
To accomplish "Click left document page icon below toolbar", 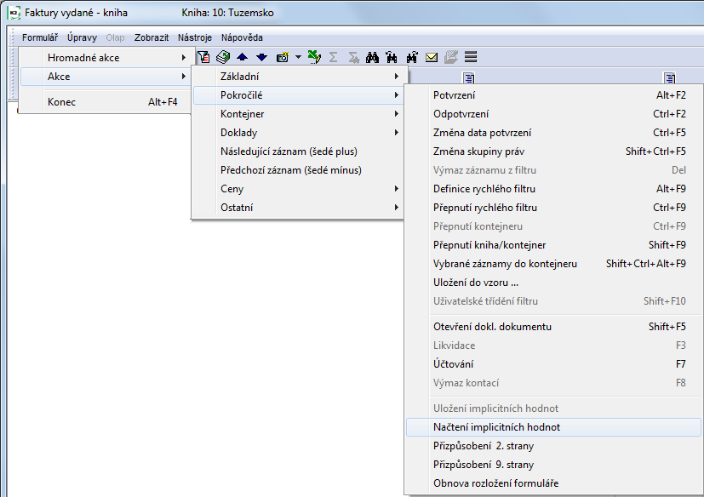I will (469, 77).
